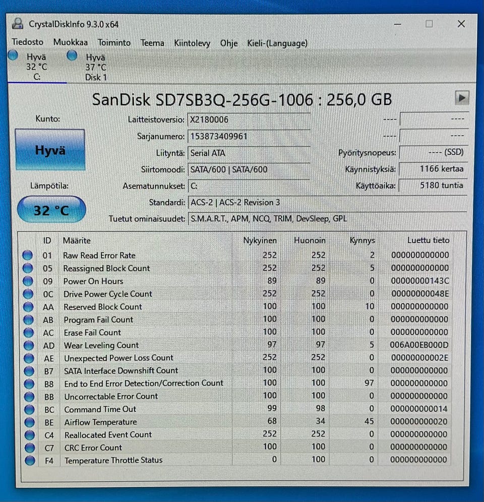Open the Kiintolevy menu
Screen dimensions: 484x502
[x=192, y=43]
